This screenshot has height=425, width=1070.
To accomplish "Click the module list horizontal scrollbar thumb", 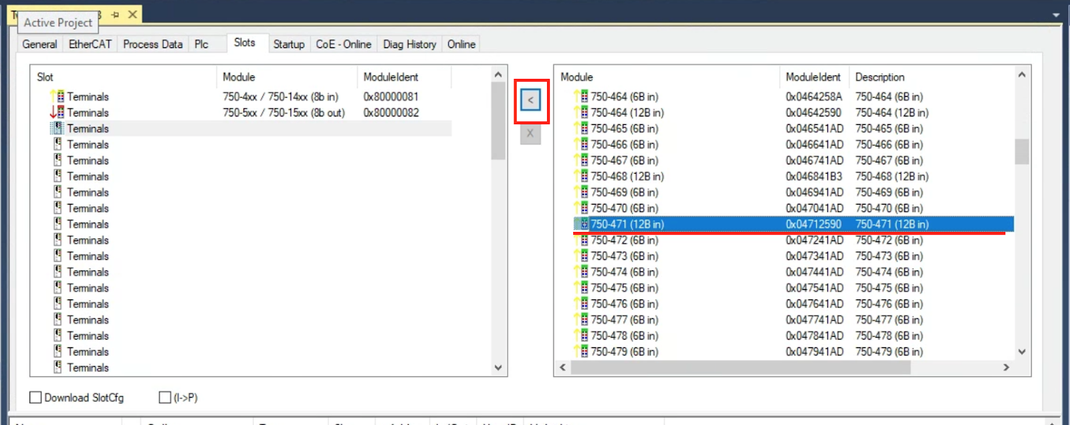I will (742, 368).
